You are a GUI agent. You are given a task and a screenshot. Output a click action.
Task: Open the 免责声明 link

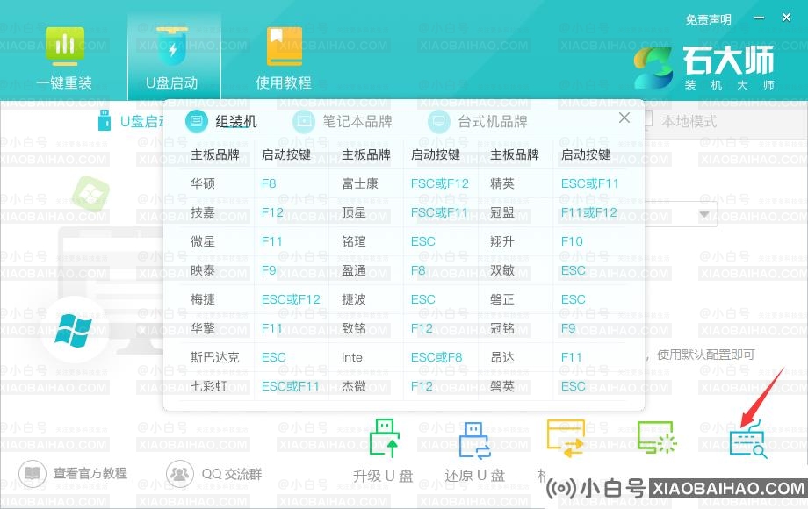708,19
